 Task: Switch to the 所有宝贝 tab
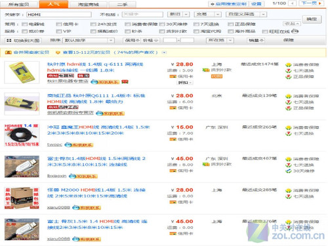point(18,5)
